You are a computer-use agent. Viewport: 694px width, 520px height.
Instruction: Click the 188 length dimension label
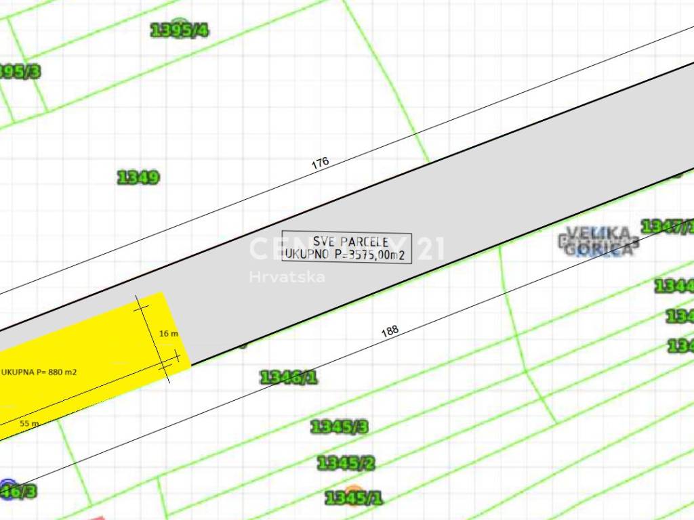(x=390, y=331)
